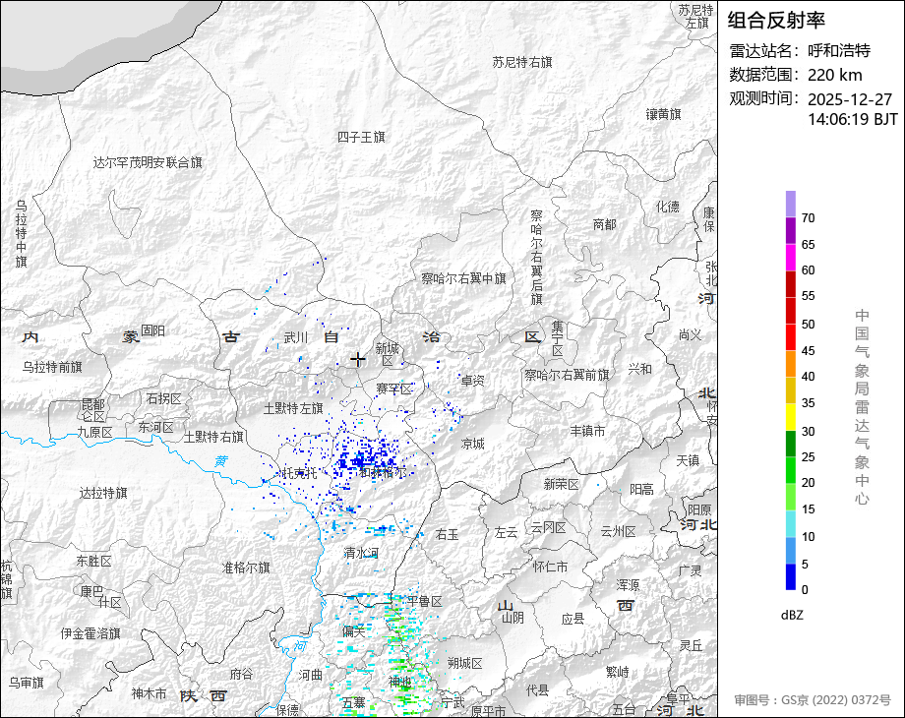Click the 和林格尔 map label
905x718 pixels.
pos(384,472)
